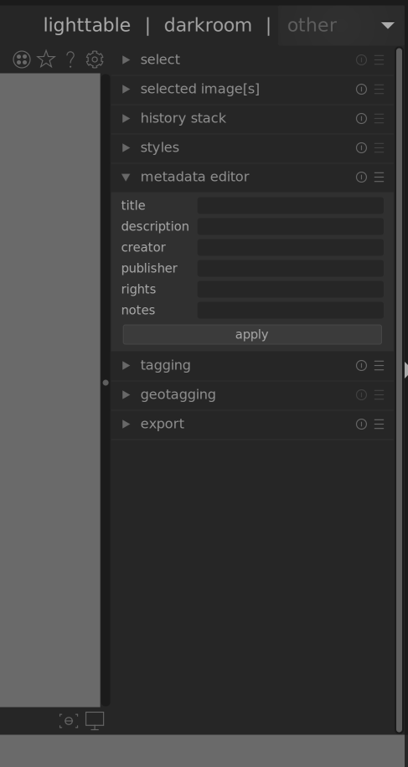Open the 'other' views dropdown

tap(341, 25)
